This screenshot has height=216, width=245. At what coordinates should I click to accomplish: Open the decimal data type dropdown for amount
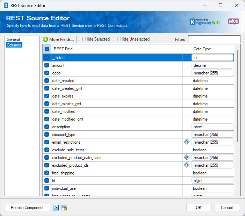(x=212, y=65)
